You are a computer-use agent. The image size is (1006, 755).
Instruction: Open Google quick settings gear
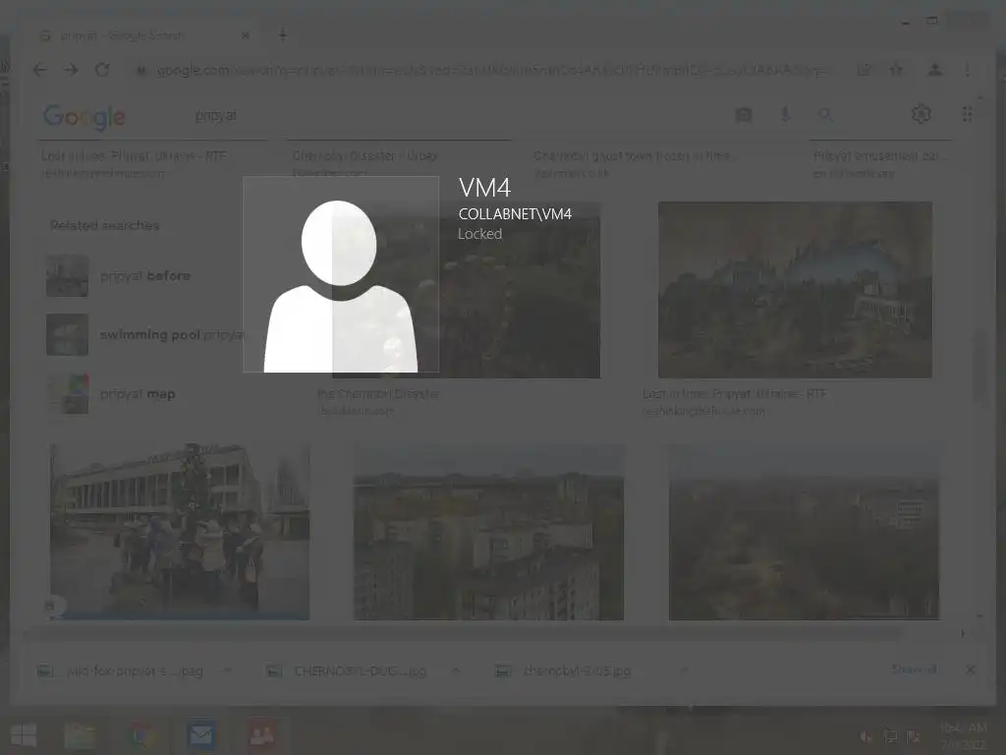coord(922,114)
